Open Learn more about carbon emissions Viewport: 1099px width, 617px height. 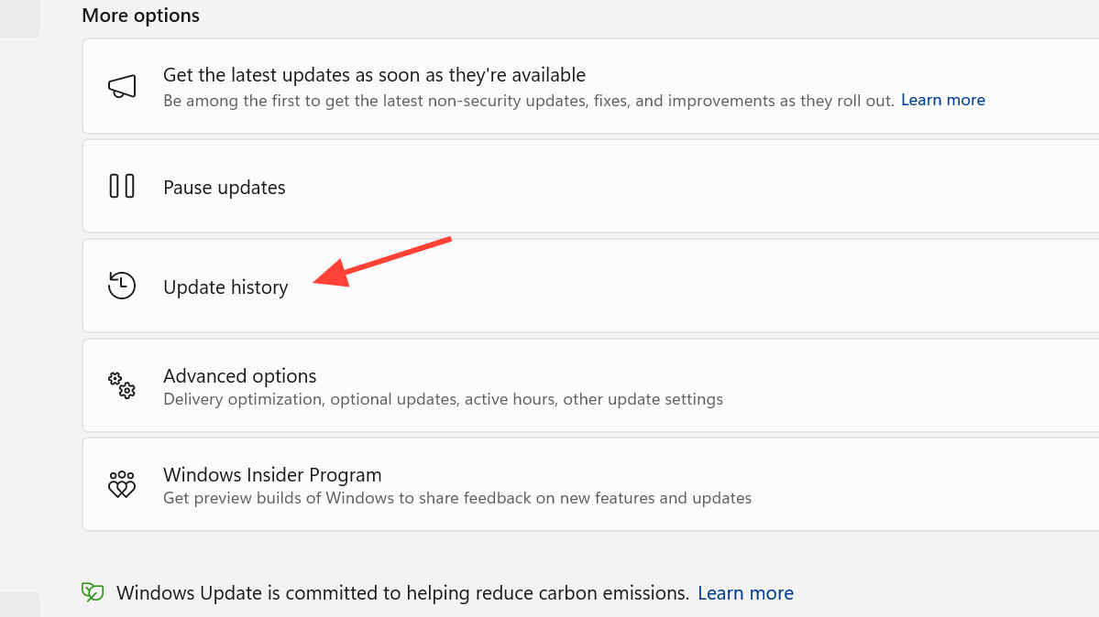745,593
